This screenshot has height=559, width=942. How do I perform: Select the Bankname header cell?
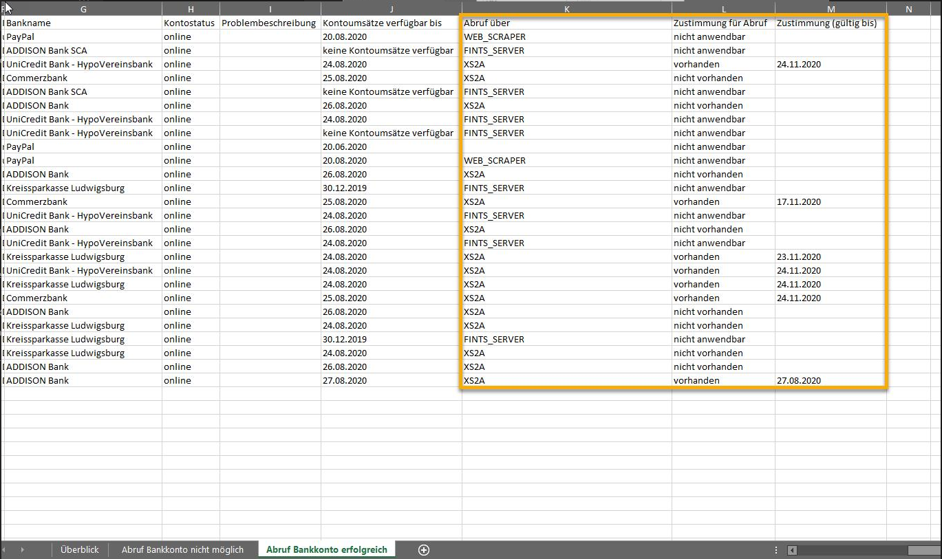[x=83, y=23]
